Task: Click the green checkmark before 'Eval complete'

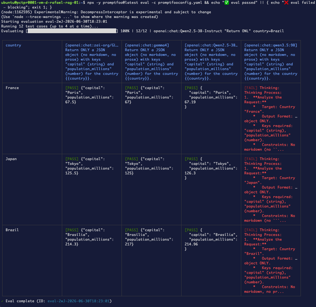Action: tap(2, 301)
